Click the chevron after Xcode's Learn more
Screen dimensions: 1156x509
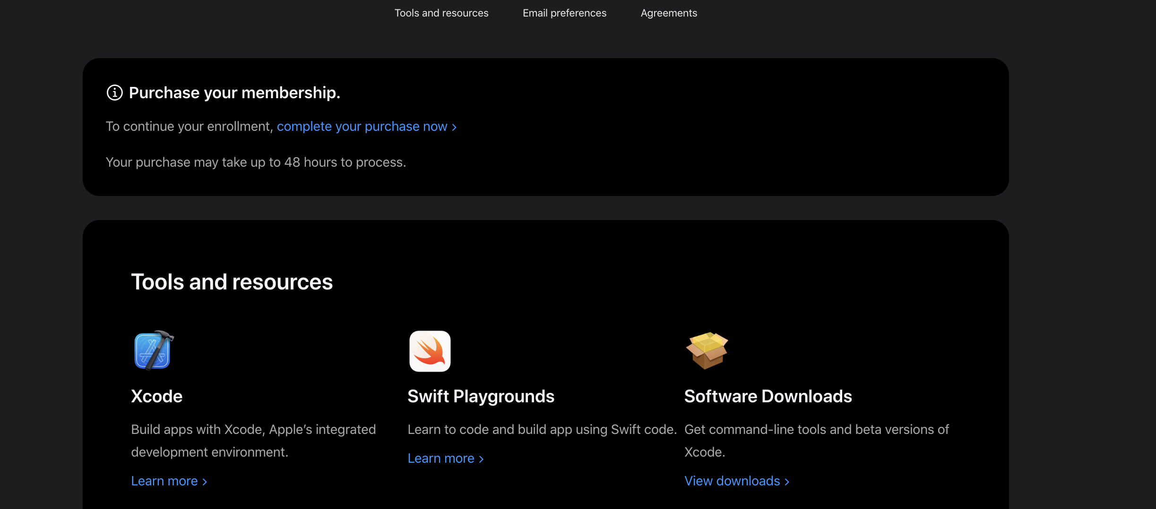click(205, 482)
